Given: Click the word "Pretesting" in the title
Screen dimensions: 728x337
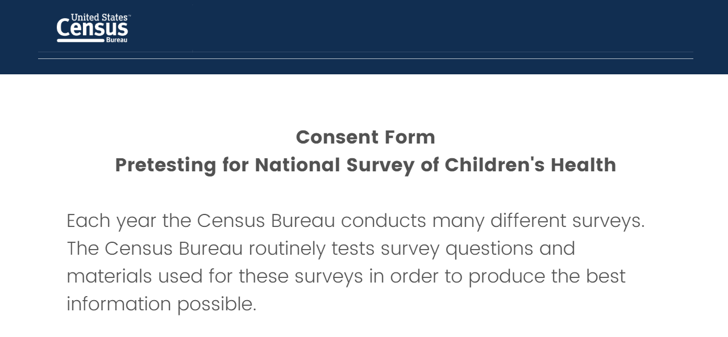Looking at the screenshot, I should [x=165, y=165].
